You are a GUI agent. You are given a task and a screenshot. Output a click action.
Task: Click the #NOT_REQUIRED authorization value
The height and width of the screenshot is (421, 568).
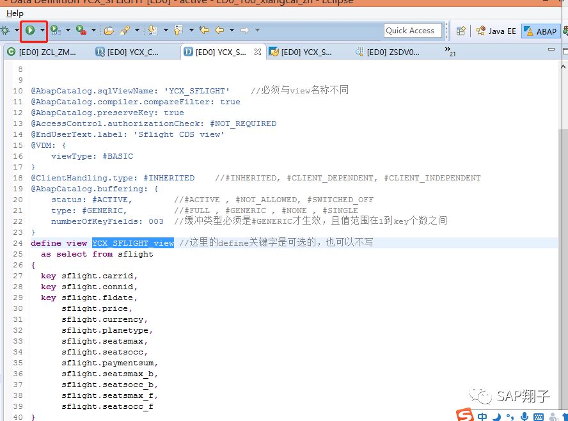click(x=243, y=123)
